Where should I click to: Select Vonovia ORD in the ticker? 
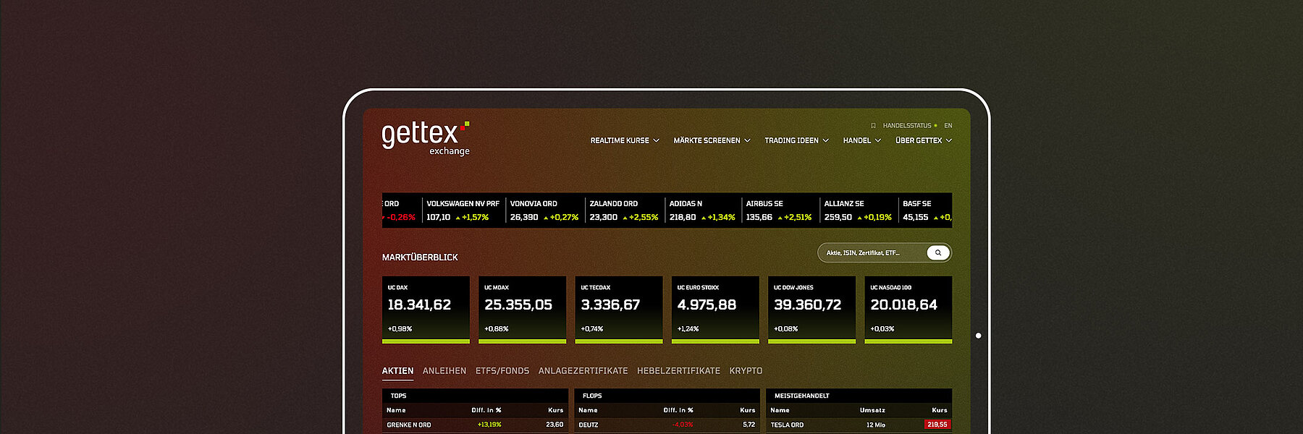[x=544, y=210]
